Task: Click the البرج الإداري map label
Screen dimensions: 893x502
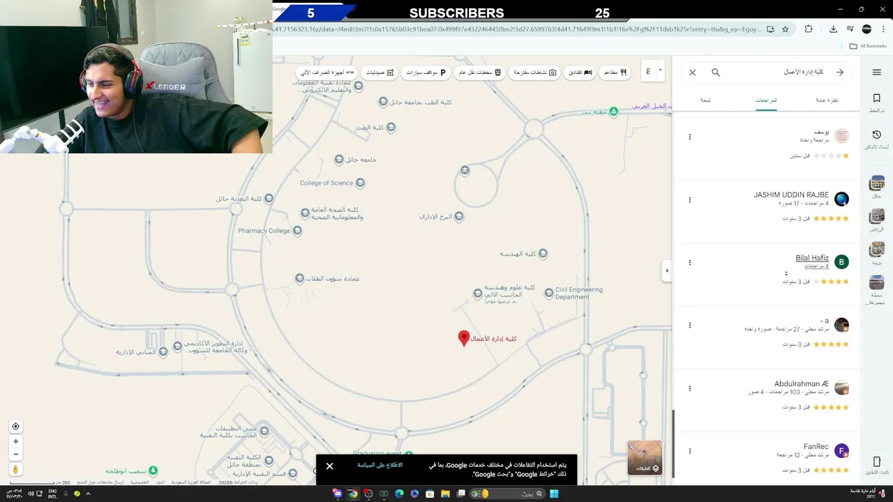Action: [436, 217]
